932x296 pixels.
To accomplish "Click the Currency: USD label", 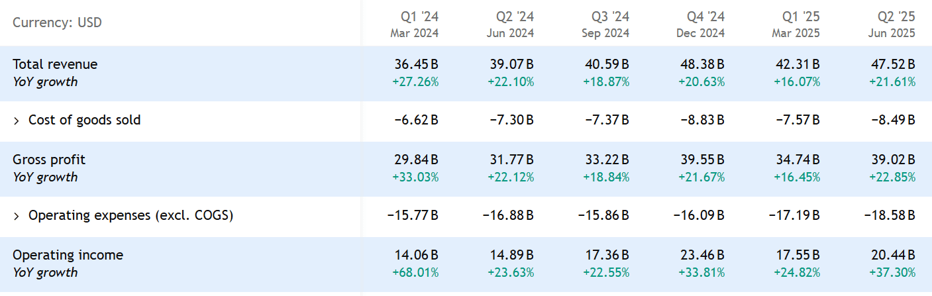I will 57,23.
